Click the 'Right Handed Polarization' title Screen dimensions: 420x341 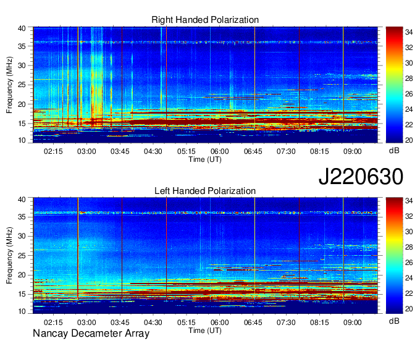(x=205, y=20)
